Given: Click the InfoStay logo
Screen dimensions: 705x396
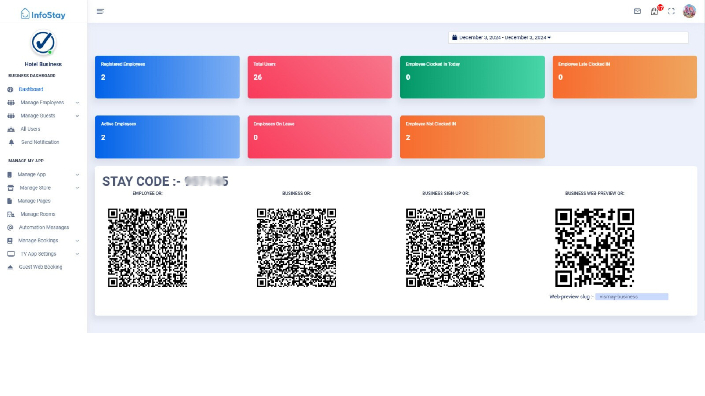Looking at the screenshot, I should click(x=43, y=14).
